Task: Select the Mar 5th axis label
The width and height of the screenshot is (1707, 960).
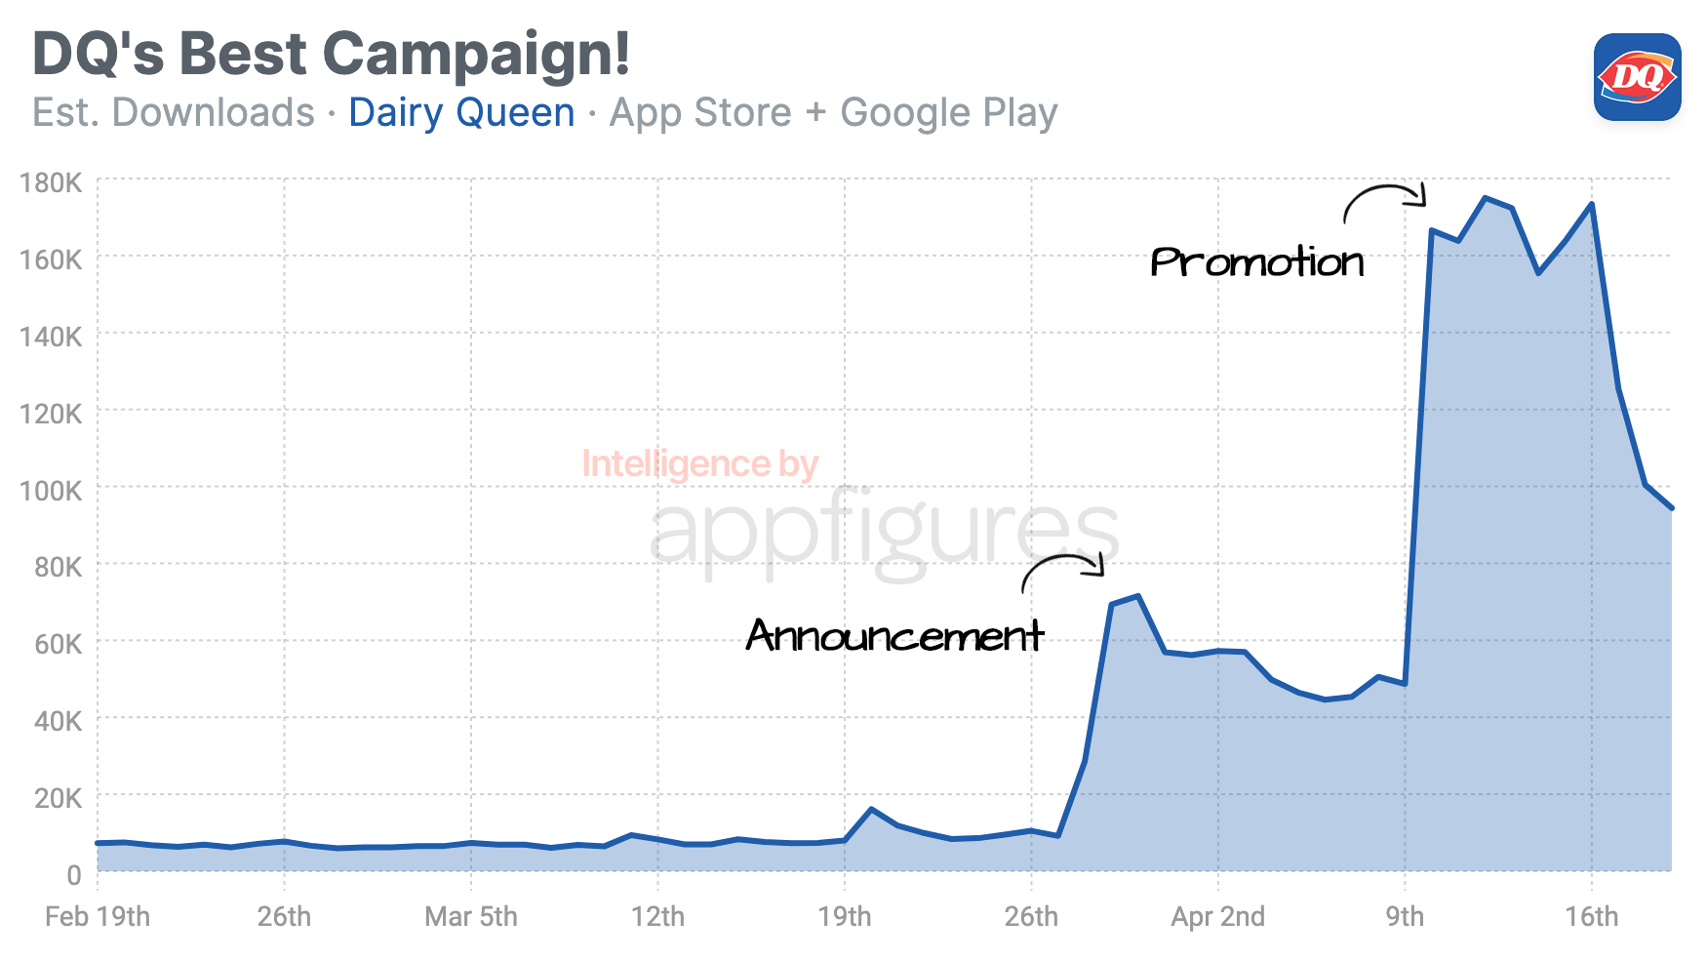Action: [x=471, y=916]
